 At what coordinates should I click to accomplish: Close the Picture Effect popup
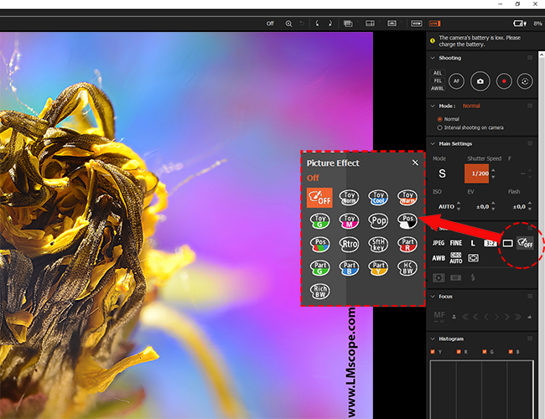(415, 163)
